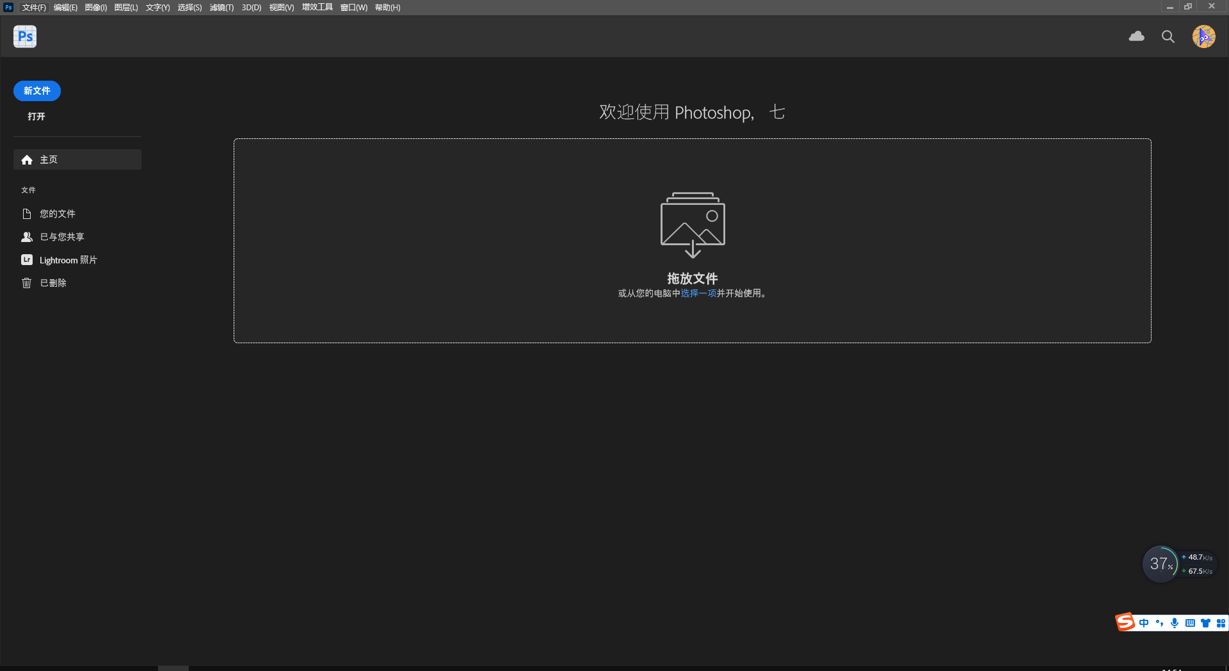The width and height of the screenshot is (1229, 671).
Task: Click the Sogou S logo on the input bar
Action: coord(1125,622)
